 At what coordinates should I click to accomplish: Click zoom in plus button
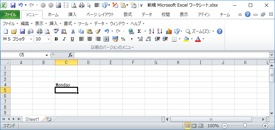(265, 125)
